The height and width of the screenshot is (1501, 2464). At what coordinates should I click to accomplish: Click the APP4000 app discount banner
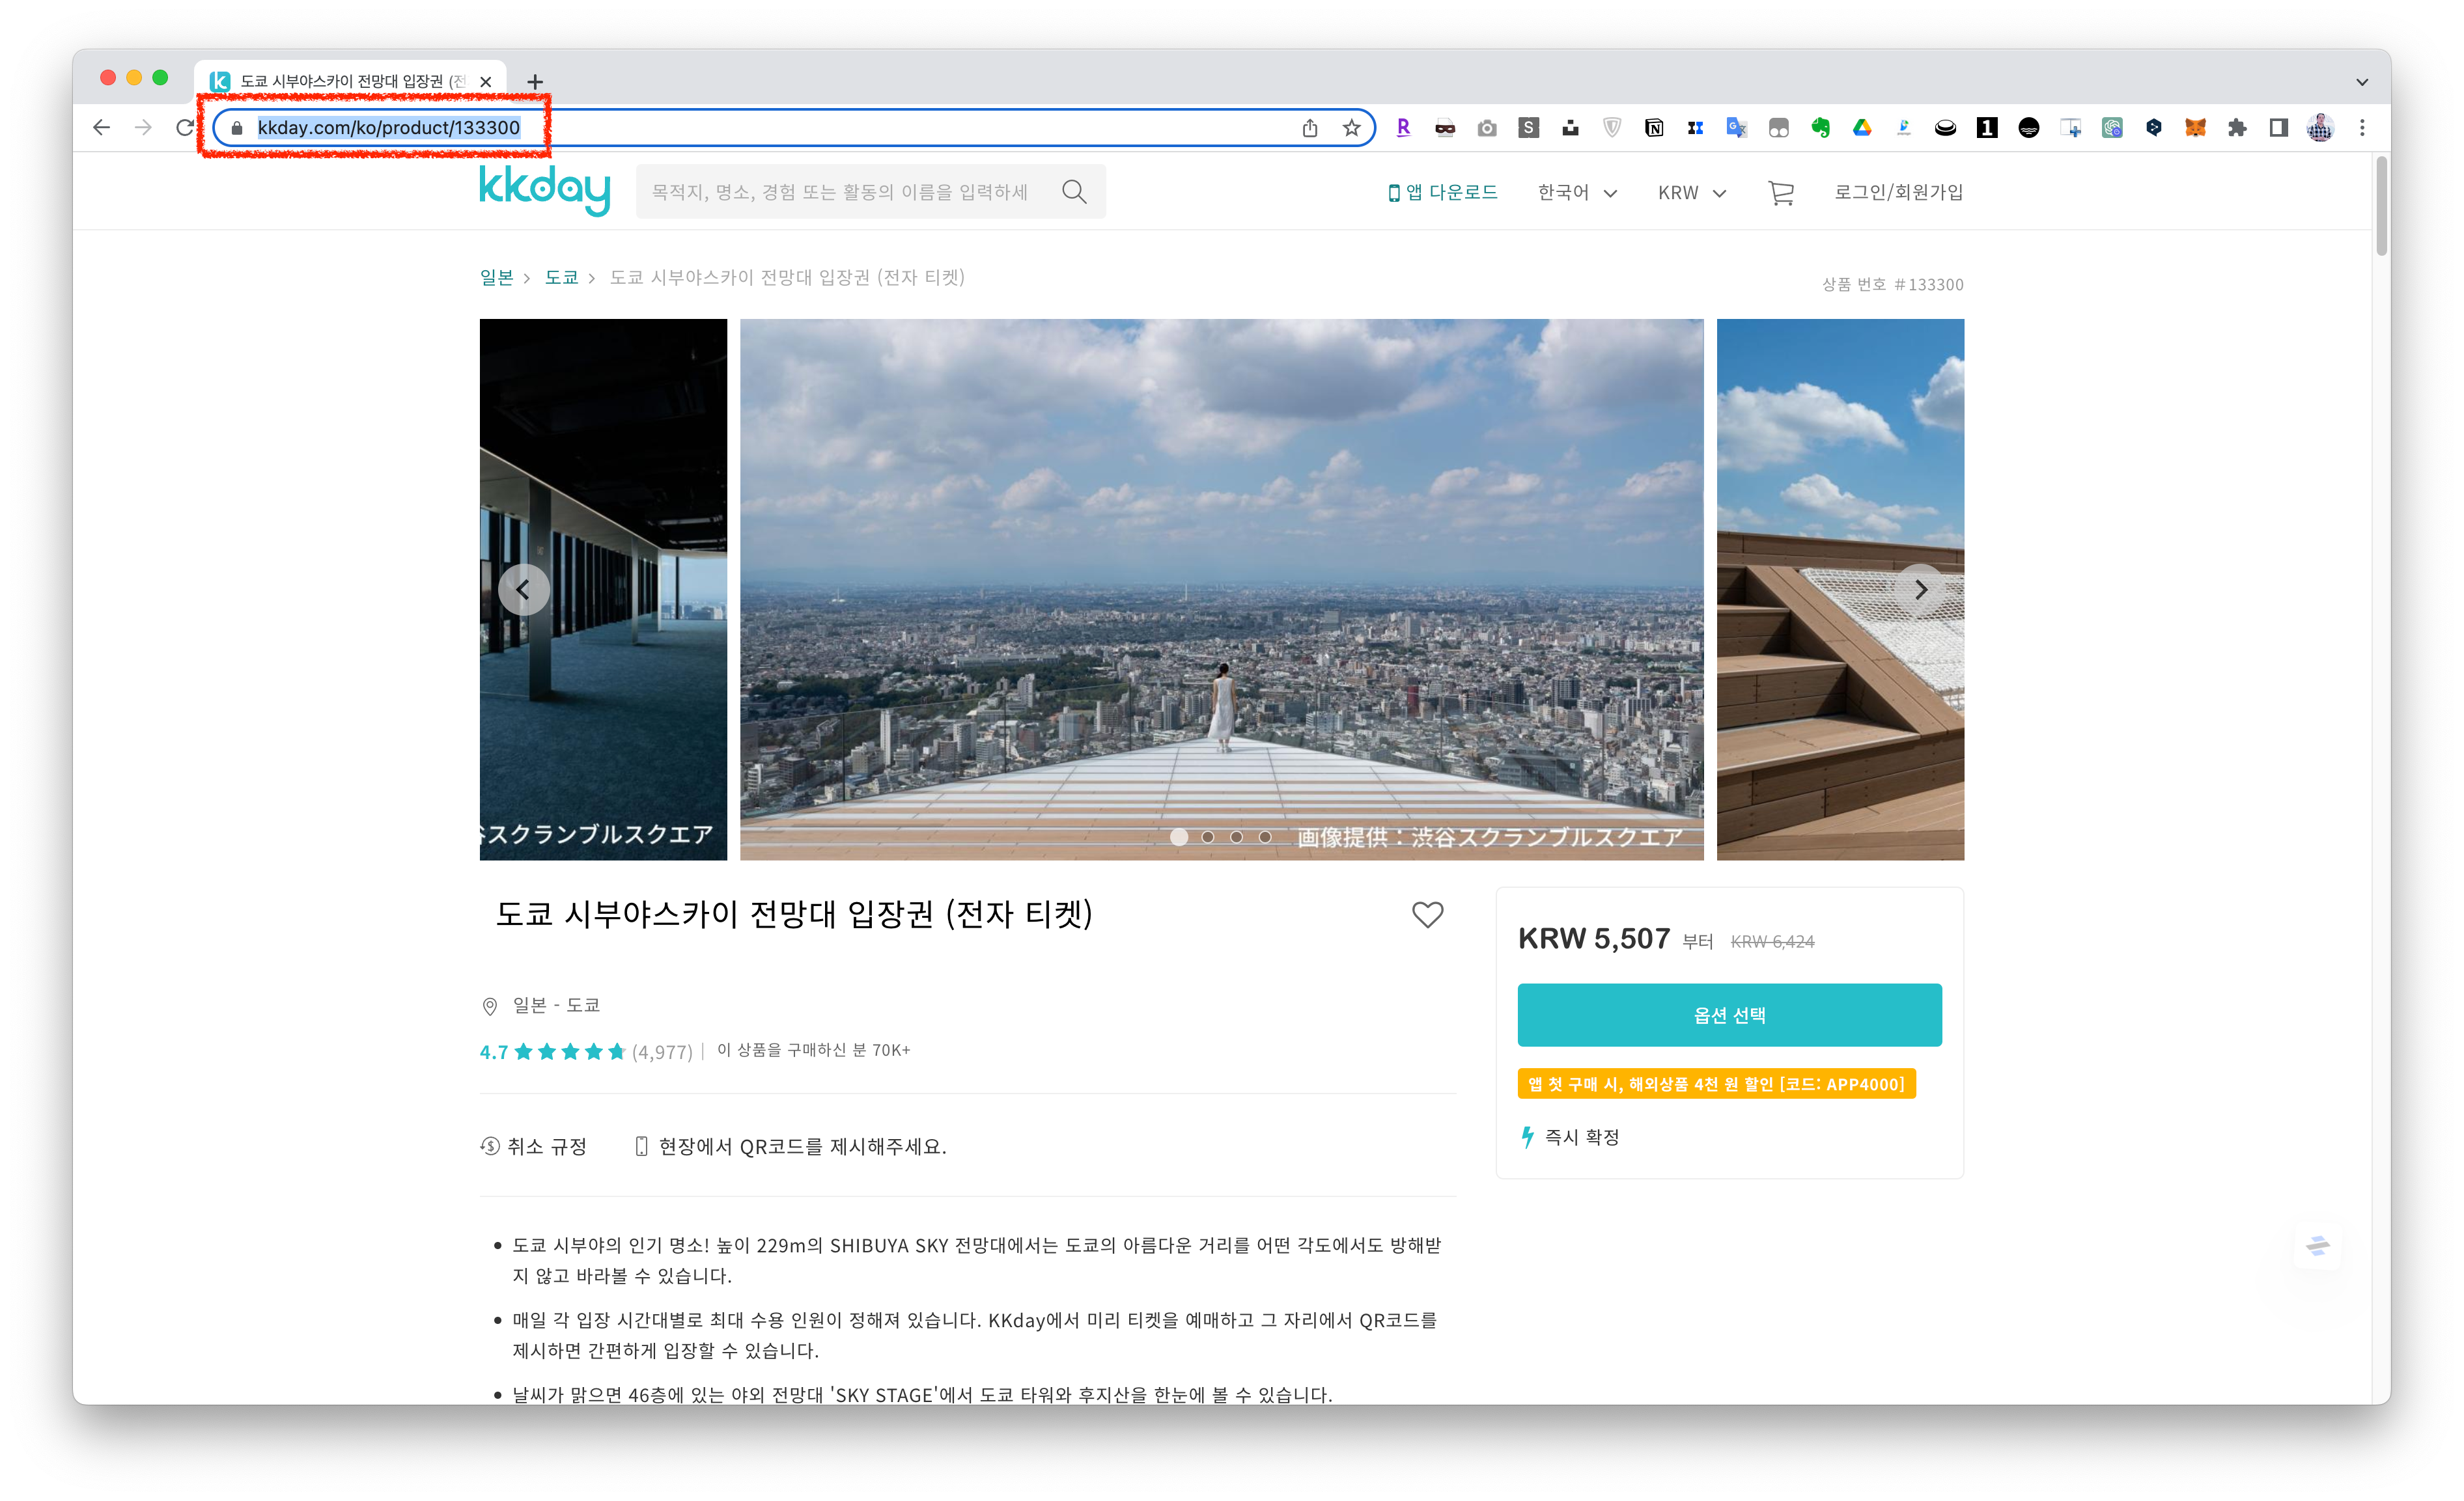(x=1716, y=1084)
